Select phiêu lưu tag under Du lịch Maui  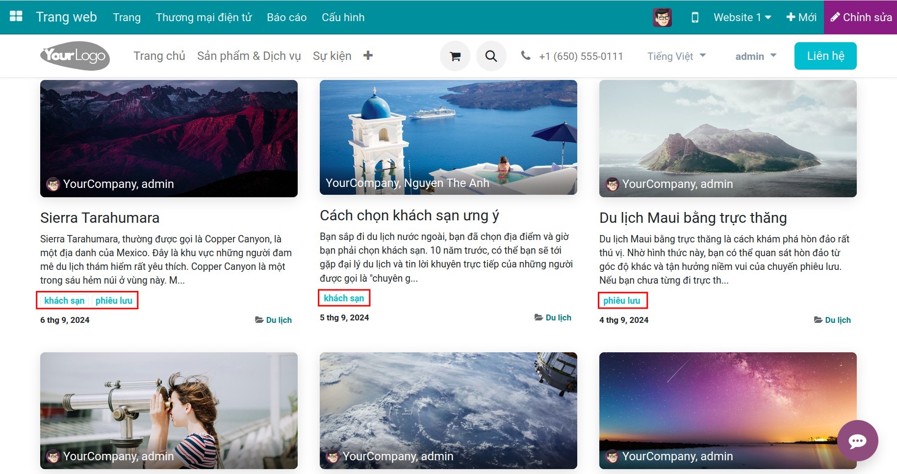click(x=621, y=300)
